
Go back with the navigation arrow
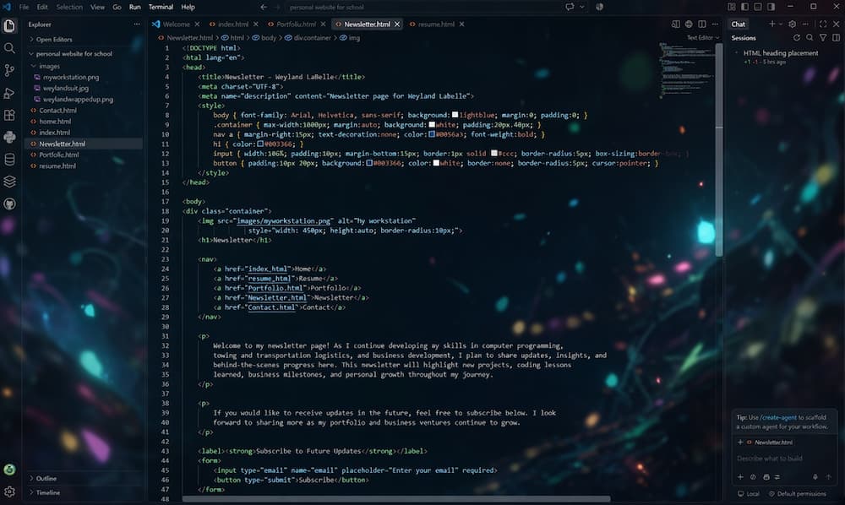coord(264,7)
